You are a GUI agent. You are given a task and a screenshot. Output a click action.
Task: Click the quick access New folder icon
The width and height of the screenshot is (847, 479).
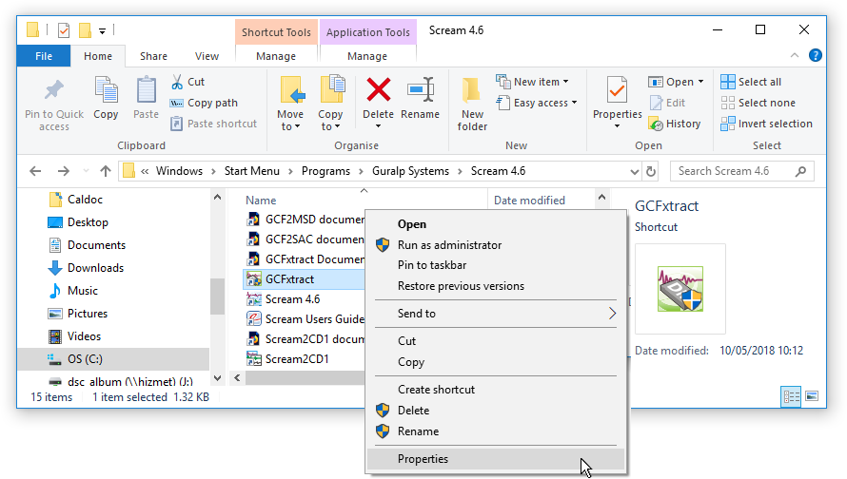pyautogui.click(x=85, y=30)
